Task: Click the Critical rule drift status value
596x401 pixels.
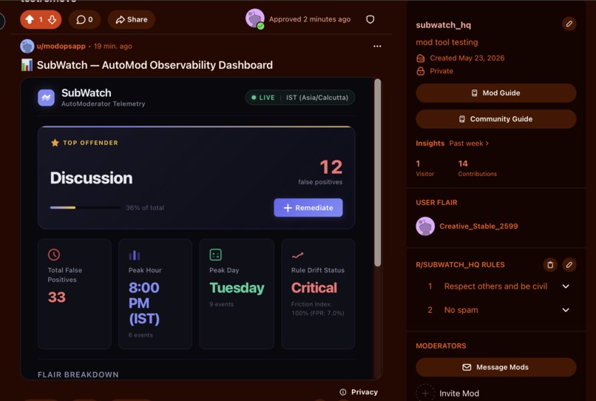Action: pos(314,288)
